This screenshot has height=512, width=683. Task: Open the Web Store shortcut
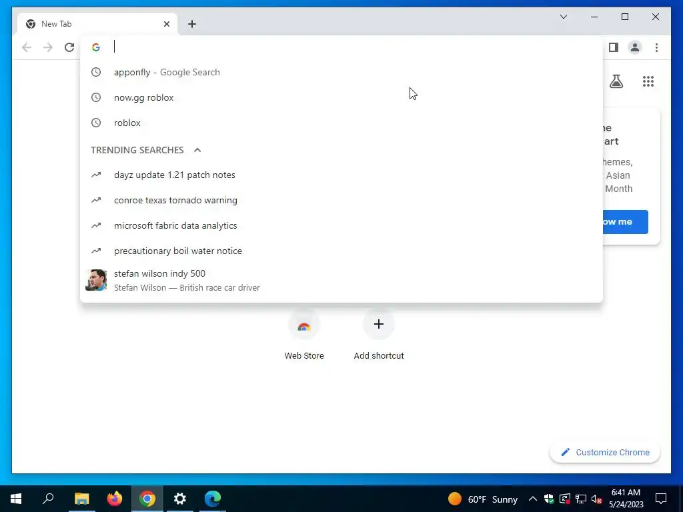pyautogui.click(x=304, y=336)
